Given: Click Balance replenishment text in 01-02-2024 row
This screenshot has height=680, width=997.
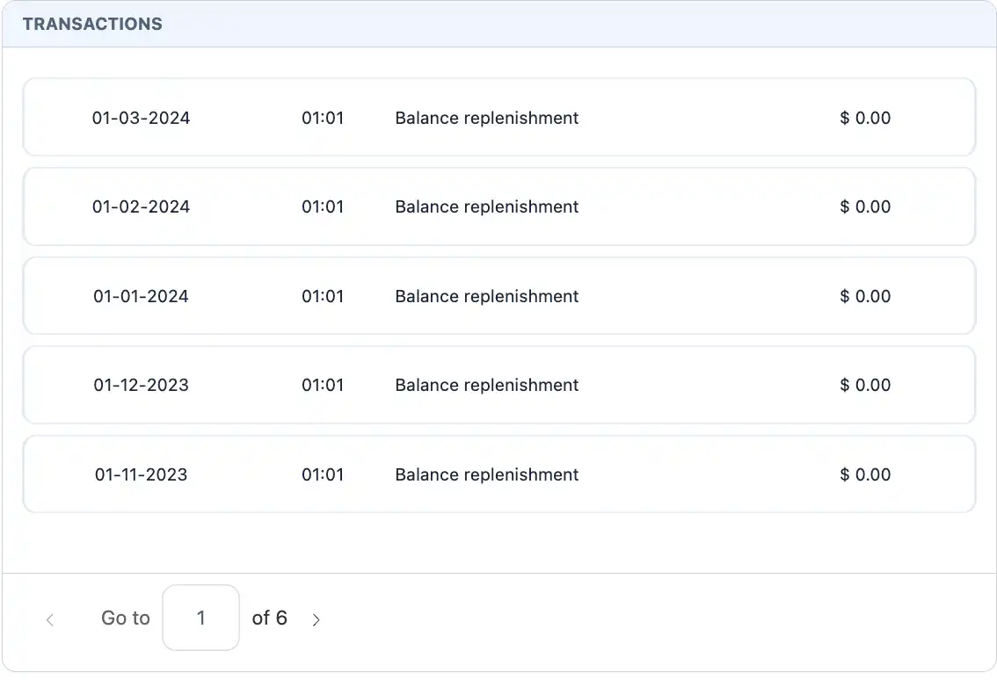Looking at the screenshot, I should click(x=486, y=206).
